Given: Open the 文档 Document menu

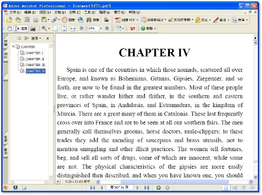Looking at the screenshot, I should point(60,12).
